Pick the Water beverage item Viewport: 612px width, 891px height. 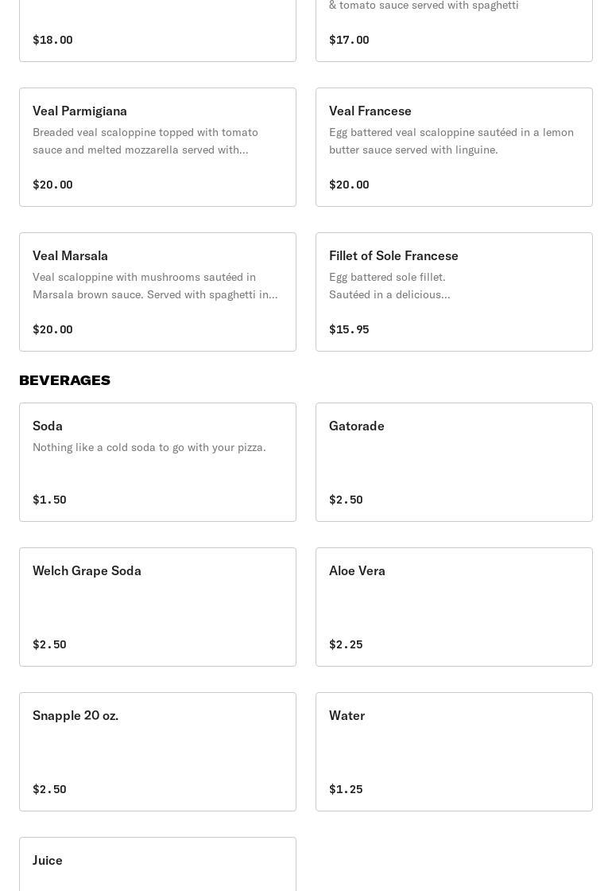click(454, 752)
